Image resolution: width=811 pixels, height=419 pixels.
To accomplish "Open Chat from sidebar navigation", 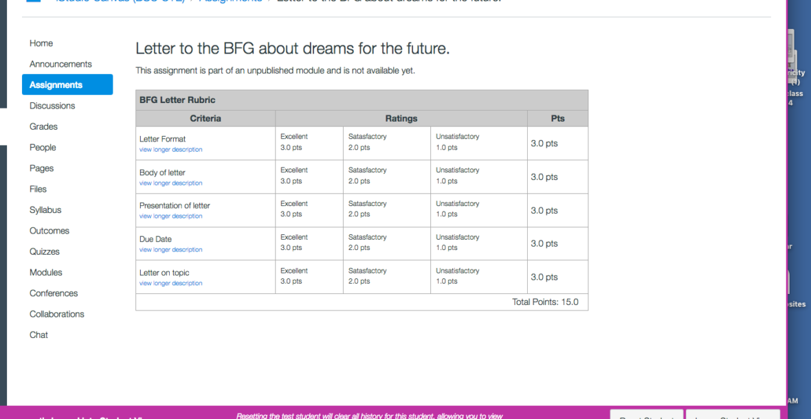I will click(38, 335).
